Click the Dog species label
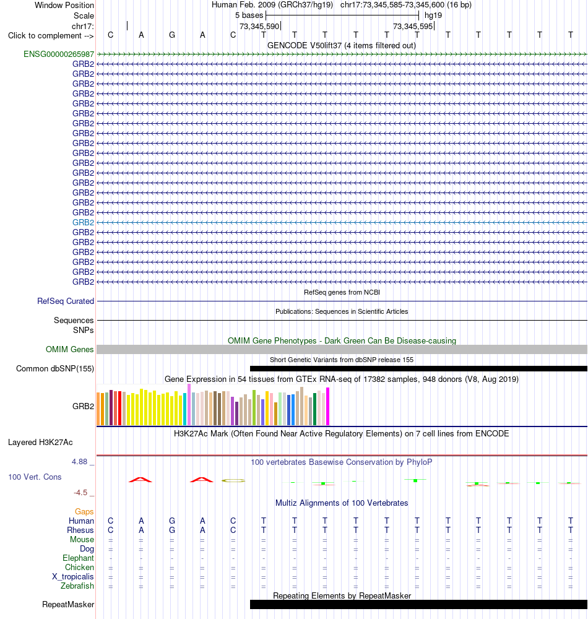Viewport: 588px width, 619px height. click(x=87, y=549)
